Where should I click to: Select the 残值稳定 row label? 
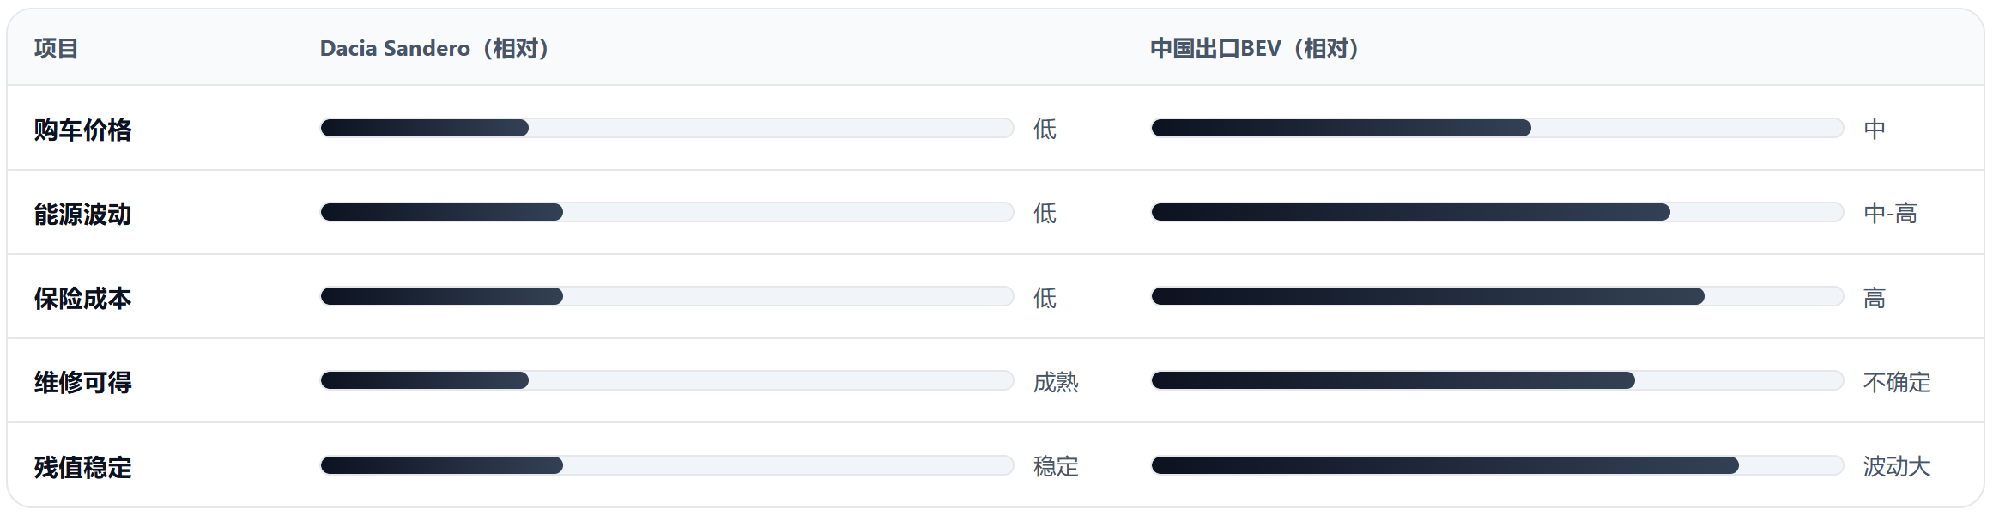[x=83, y=467]
